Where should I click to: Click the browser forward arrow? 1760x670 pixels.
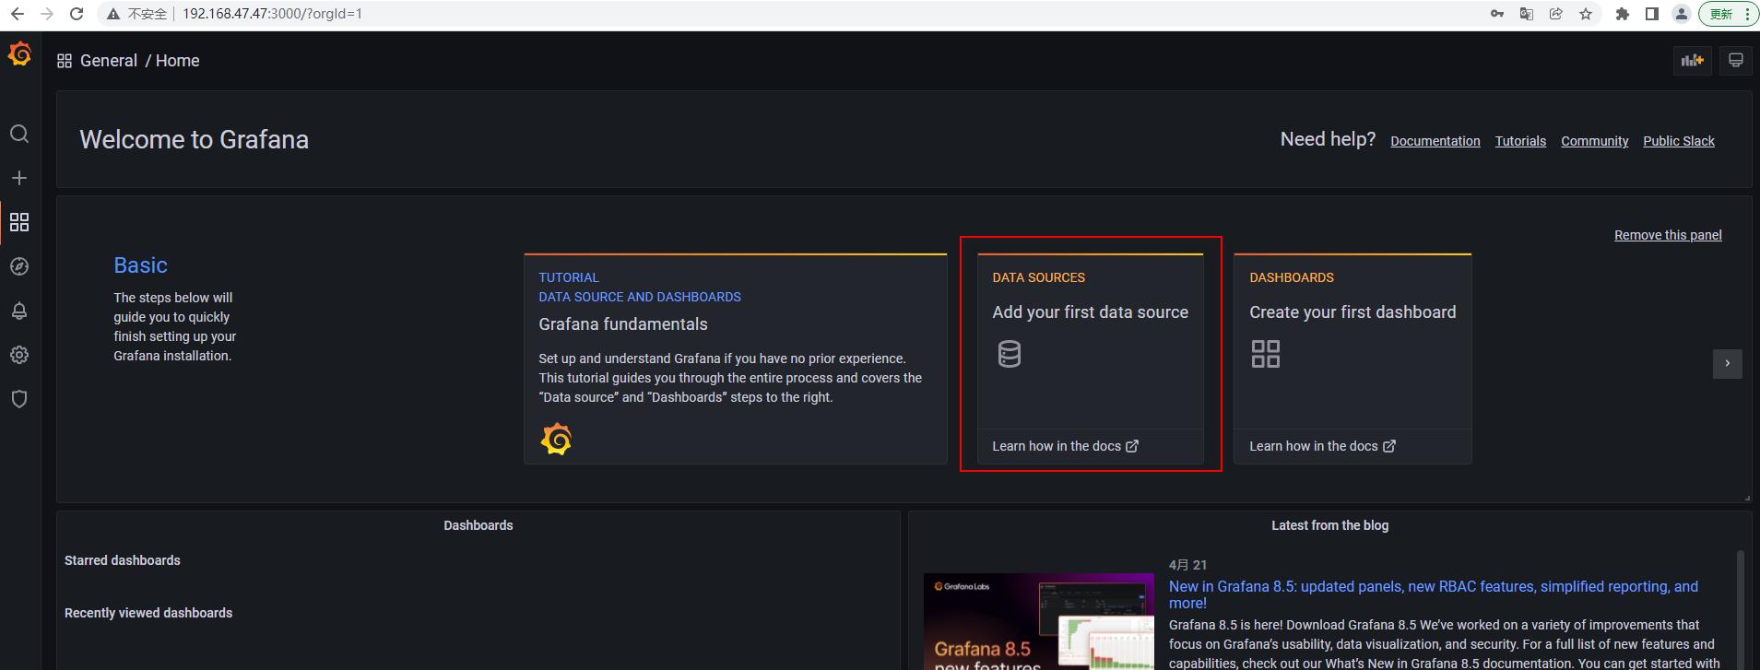(47, 14)
